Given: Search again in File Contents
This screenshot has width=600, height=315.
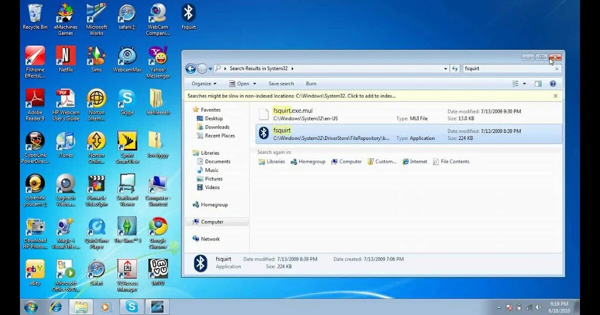Looking at the screenshot, I should (x=451, y=161).
